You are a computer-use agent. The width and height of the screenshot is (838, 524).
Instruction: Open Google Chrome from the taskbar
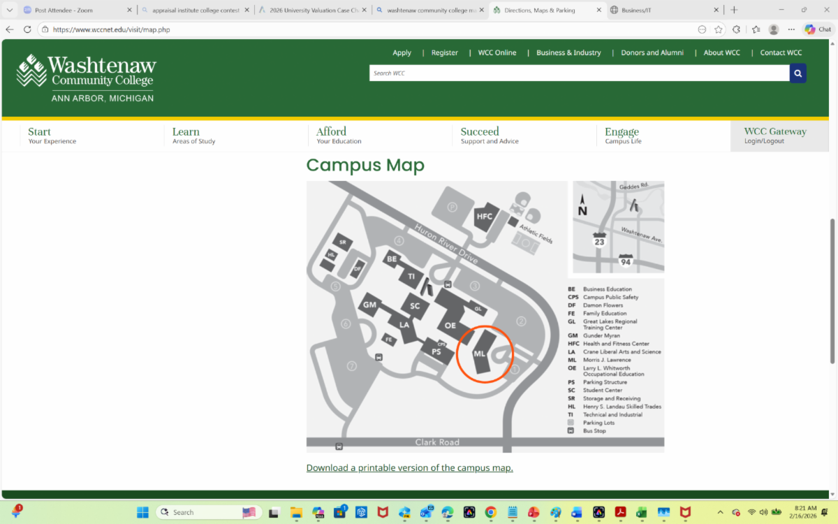tap(490, 512)
